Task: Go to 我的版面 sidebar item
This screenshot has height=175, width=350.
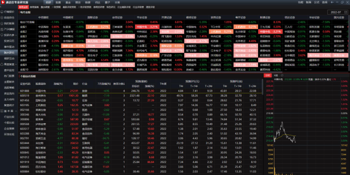Action: click(9, 23)
